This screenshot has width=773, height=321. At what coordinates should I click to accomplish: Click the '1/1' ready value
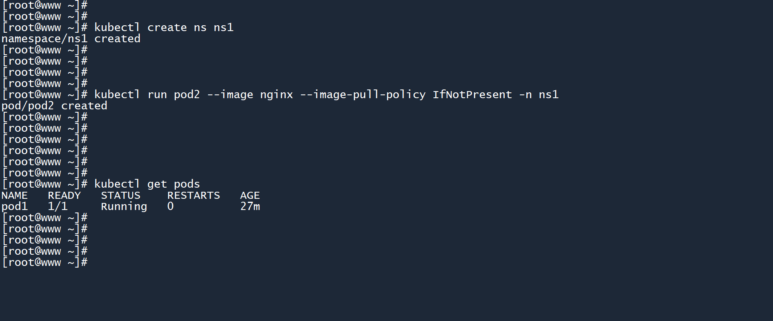pos(58,207)
